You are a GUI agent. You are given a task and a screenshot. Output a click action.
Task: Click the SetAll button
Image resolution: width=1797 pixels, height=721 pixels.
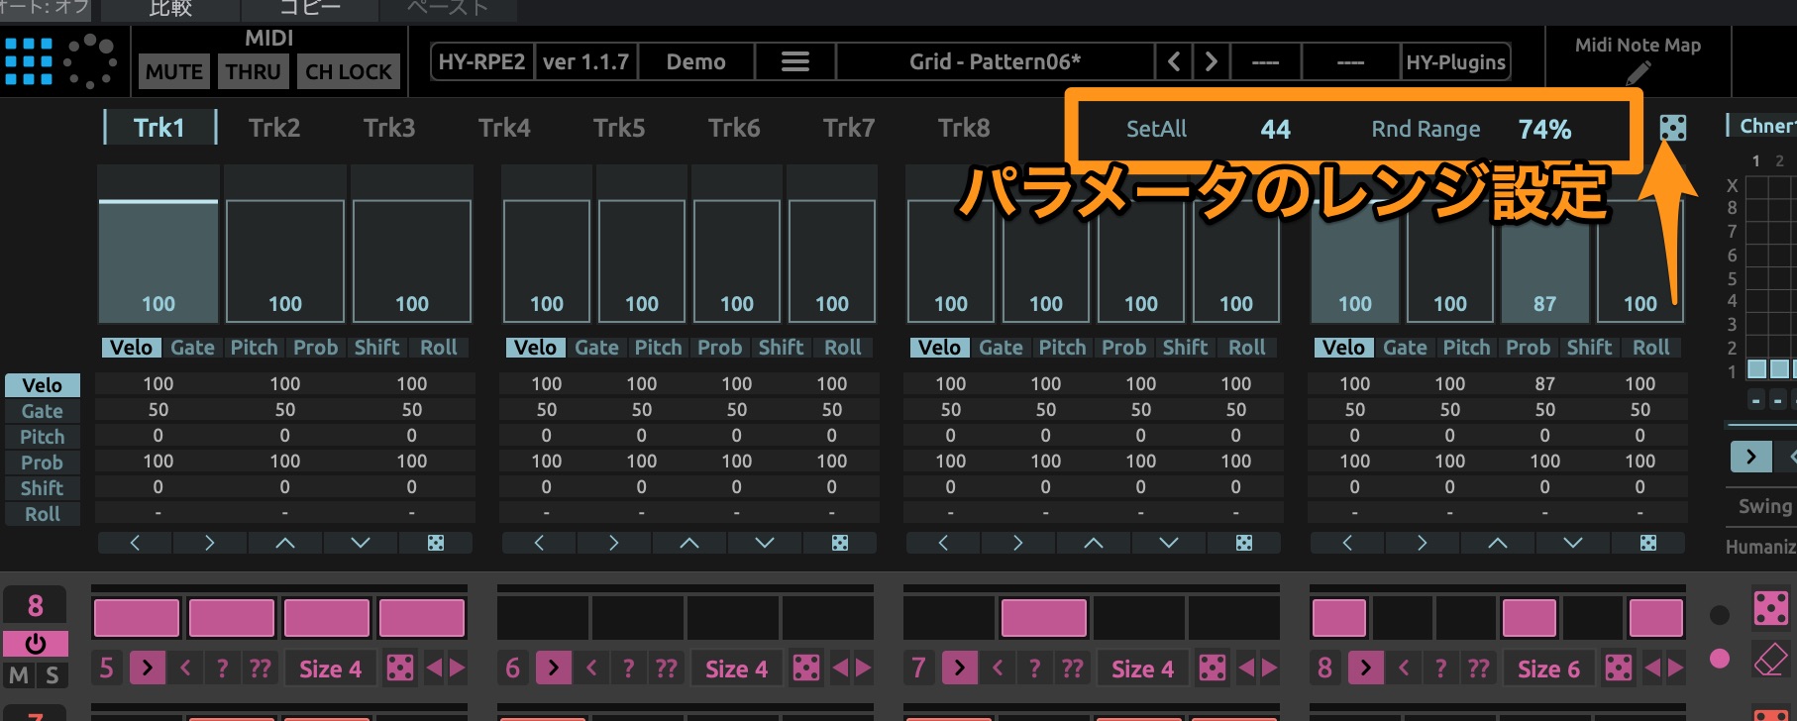(1156, 129)
